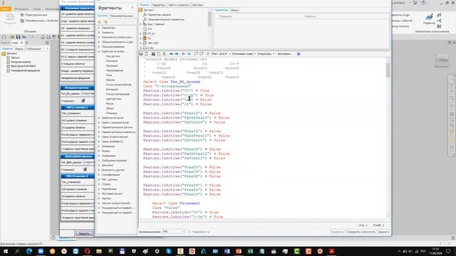Open the Уровень журнала Info combo box
Image resolution: width=456 pixels, height=256 pixels.
(x=174, y=232)
